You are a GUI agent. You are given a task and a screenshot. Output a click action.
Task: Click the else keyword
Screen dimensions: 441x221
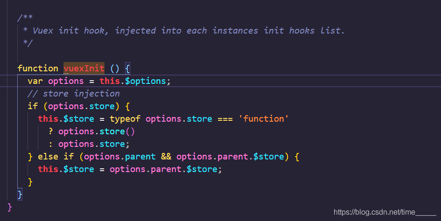48,156
